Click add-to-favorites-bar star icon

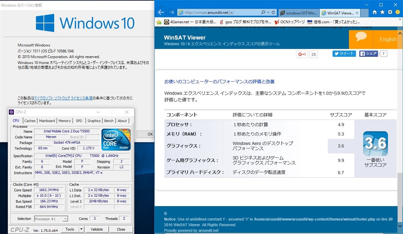pos(159,22)
